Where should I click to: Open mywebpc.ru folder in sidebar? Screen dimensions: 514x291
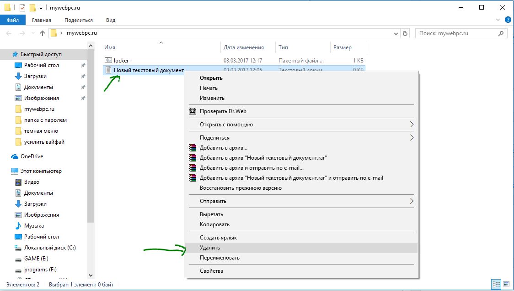(39, 109)
